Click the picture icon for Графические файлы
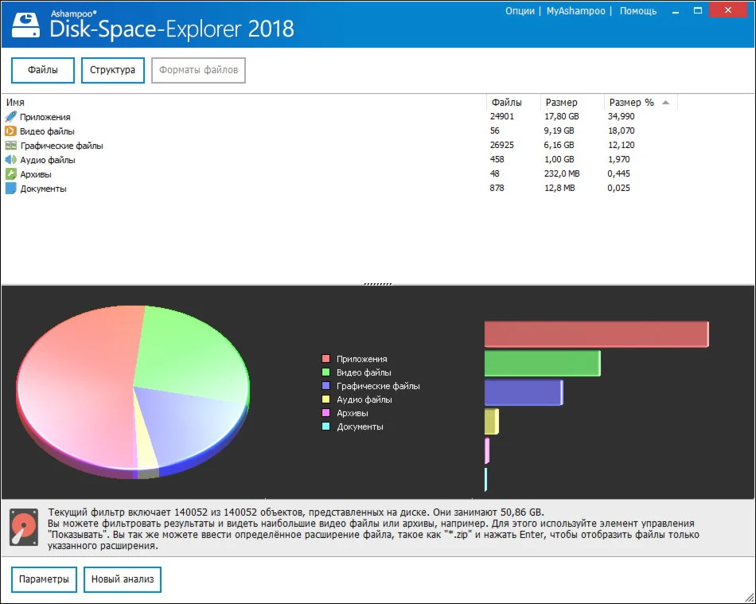756x604 pixels. pyautogui.click(x=10, y=146)
